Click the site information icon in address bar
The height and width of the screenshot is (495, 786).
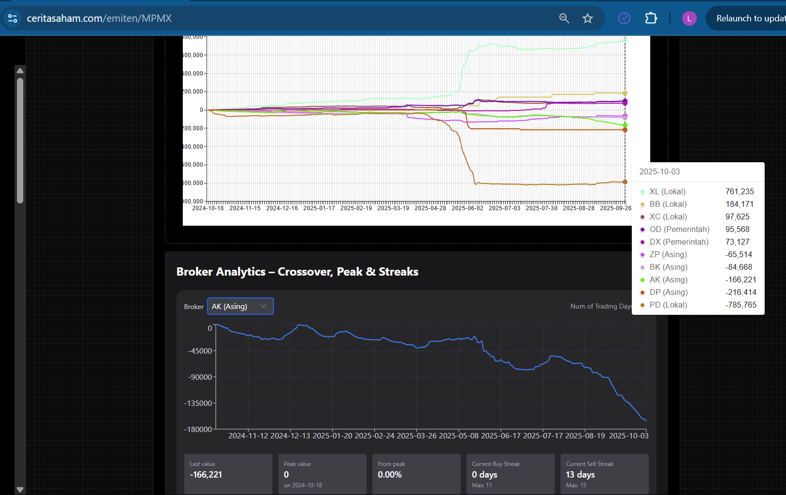pos(13,18)
